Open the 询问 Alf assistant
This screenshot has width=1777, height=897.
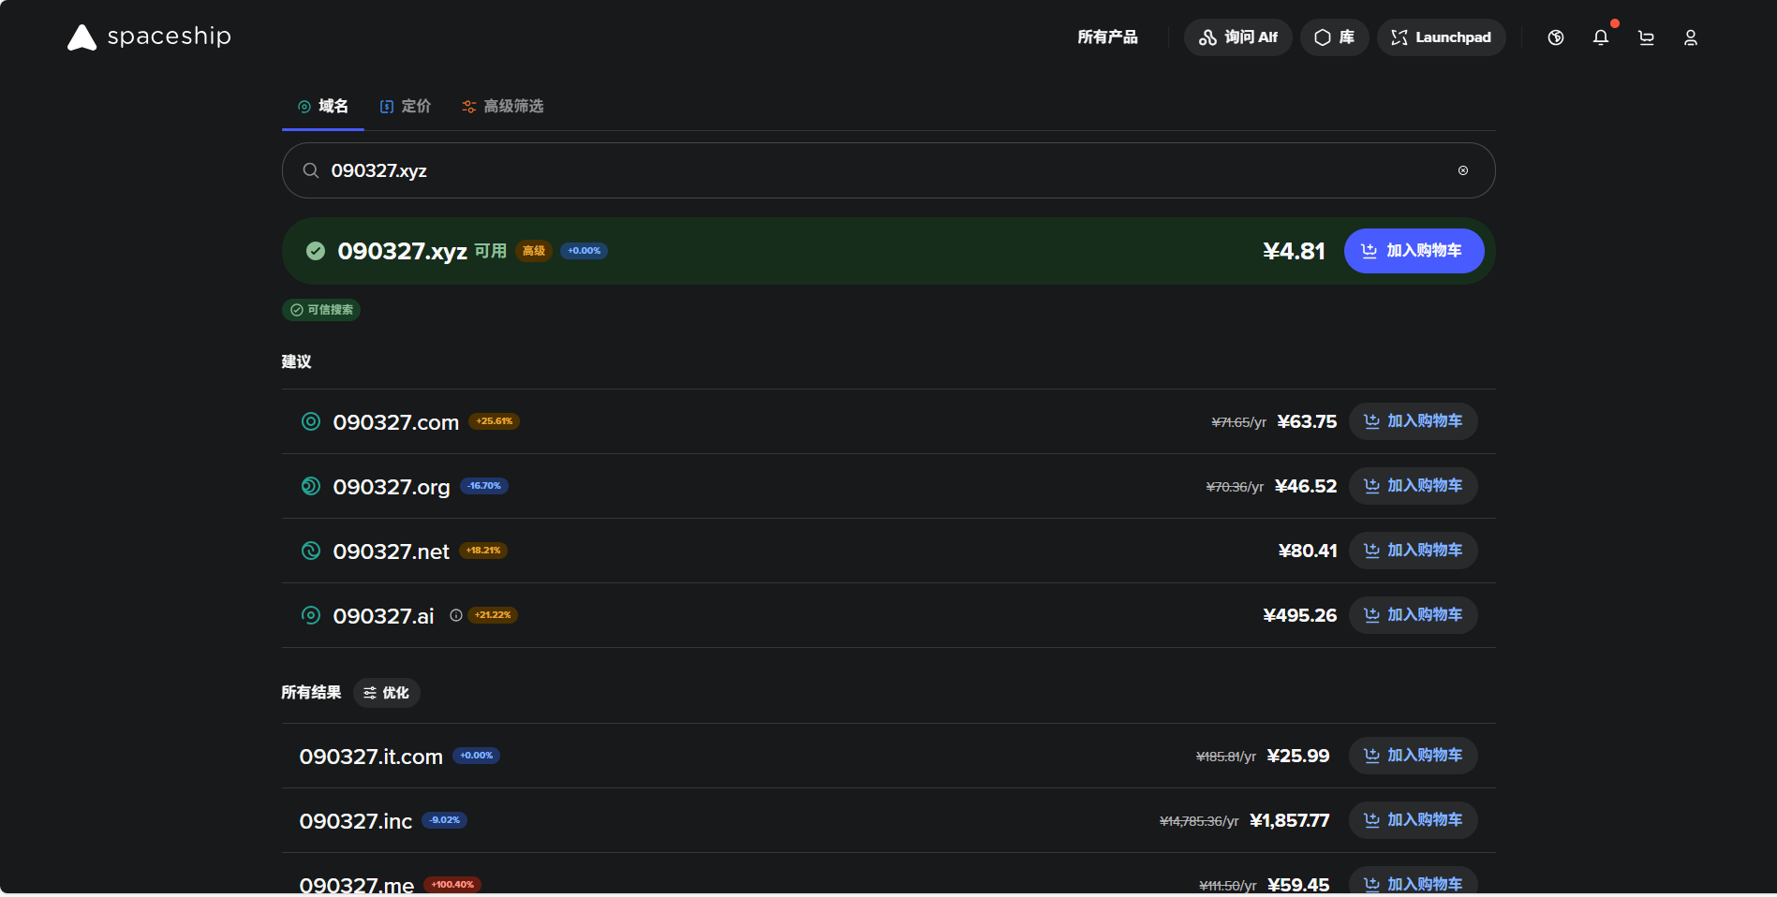(1237, 37)
